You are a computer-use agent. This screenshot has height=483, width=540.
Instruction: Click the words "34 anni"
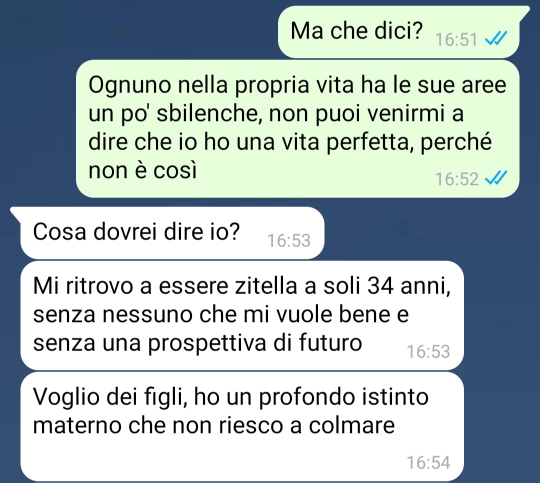[x=409, y=286]
